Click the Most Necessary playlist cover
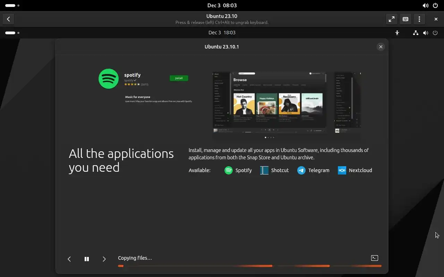Image resolution: width=444 pixels, height=277 pixels. [289, 104]
